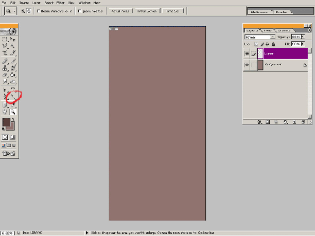This screenshot has height=236, width=315.
Task: Select the Magic Wand tool
Action: click(x=13, y=46)
